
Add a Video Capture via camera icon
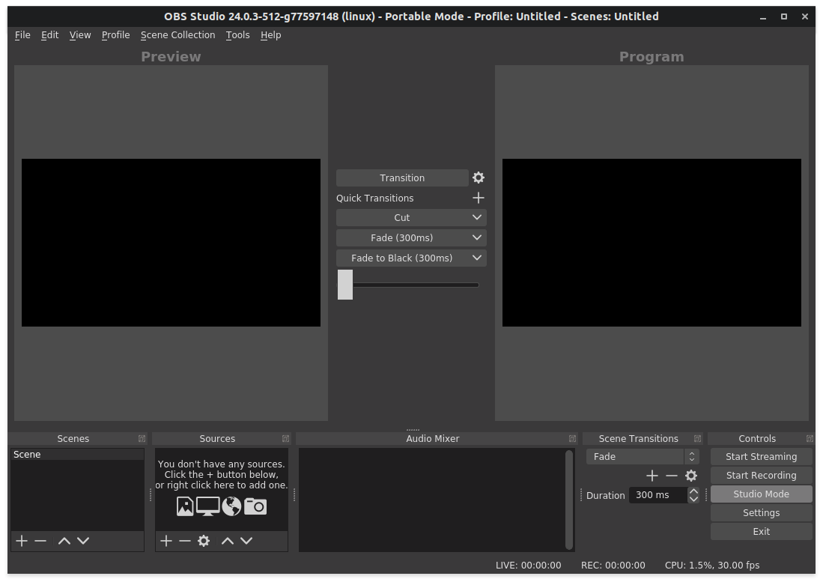pyautogui.click(x=255, y=506)
